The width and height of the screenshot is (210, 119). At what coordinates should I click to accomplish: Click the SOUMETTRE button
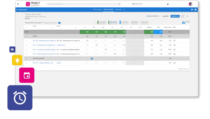[x=175, y=16]
